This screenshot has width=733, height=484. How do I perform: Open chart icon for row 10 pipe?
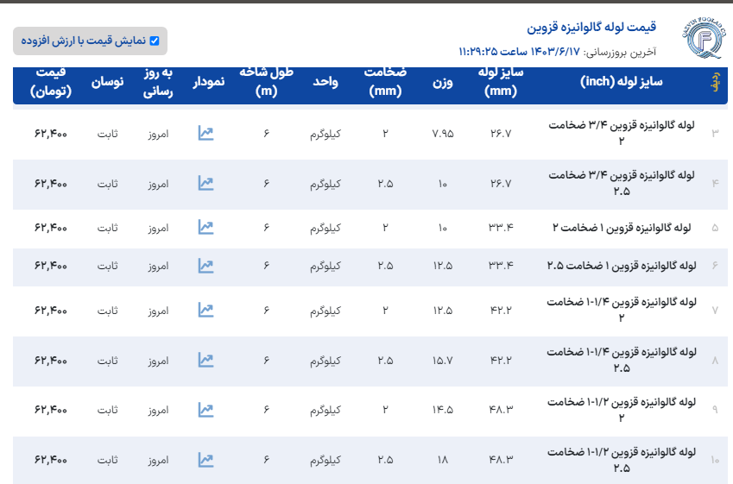coord(205,459)
